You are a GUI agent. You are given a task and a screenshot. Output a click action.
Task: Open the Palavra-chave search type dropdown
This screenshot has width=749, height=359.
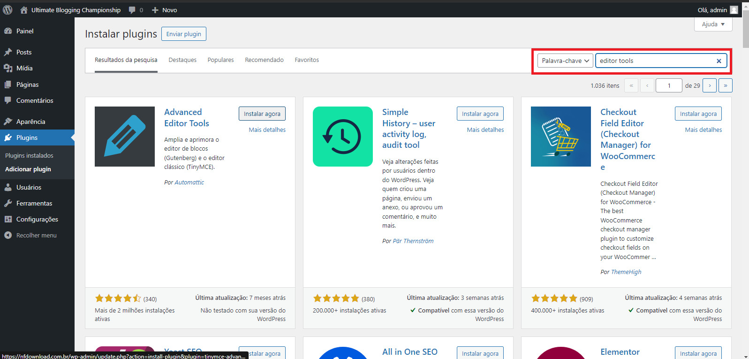(x=565, y=61)
